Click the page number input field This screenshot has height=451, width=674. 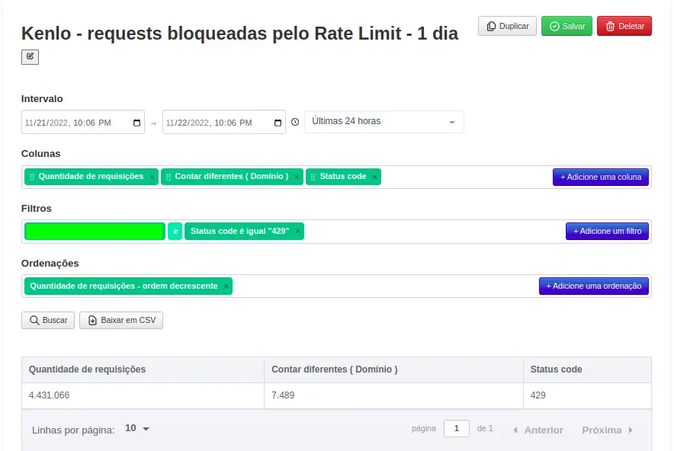457,428
